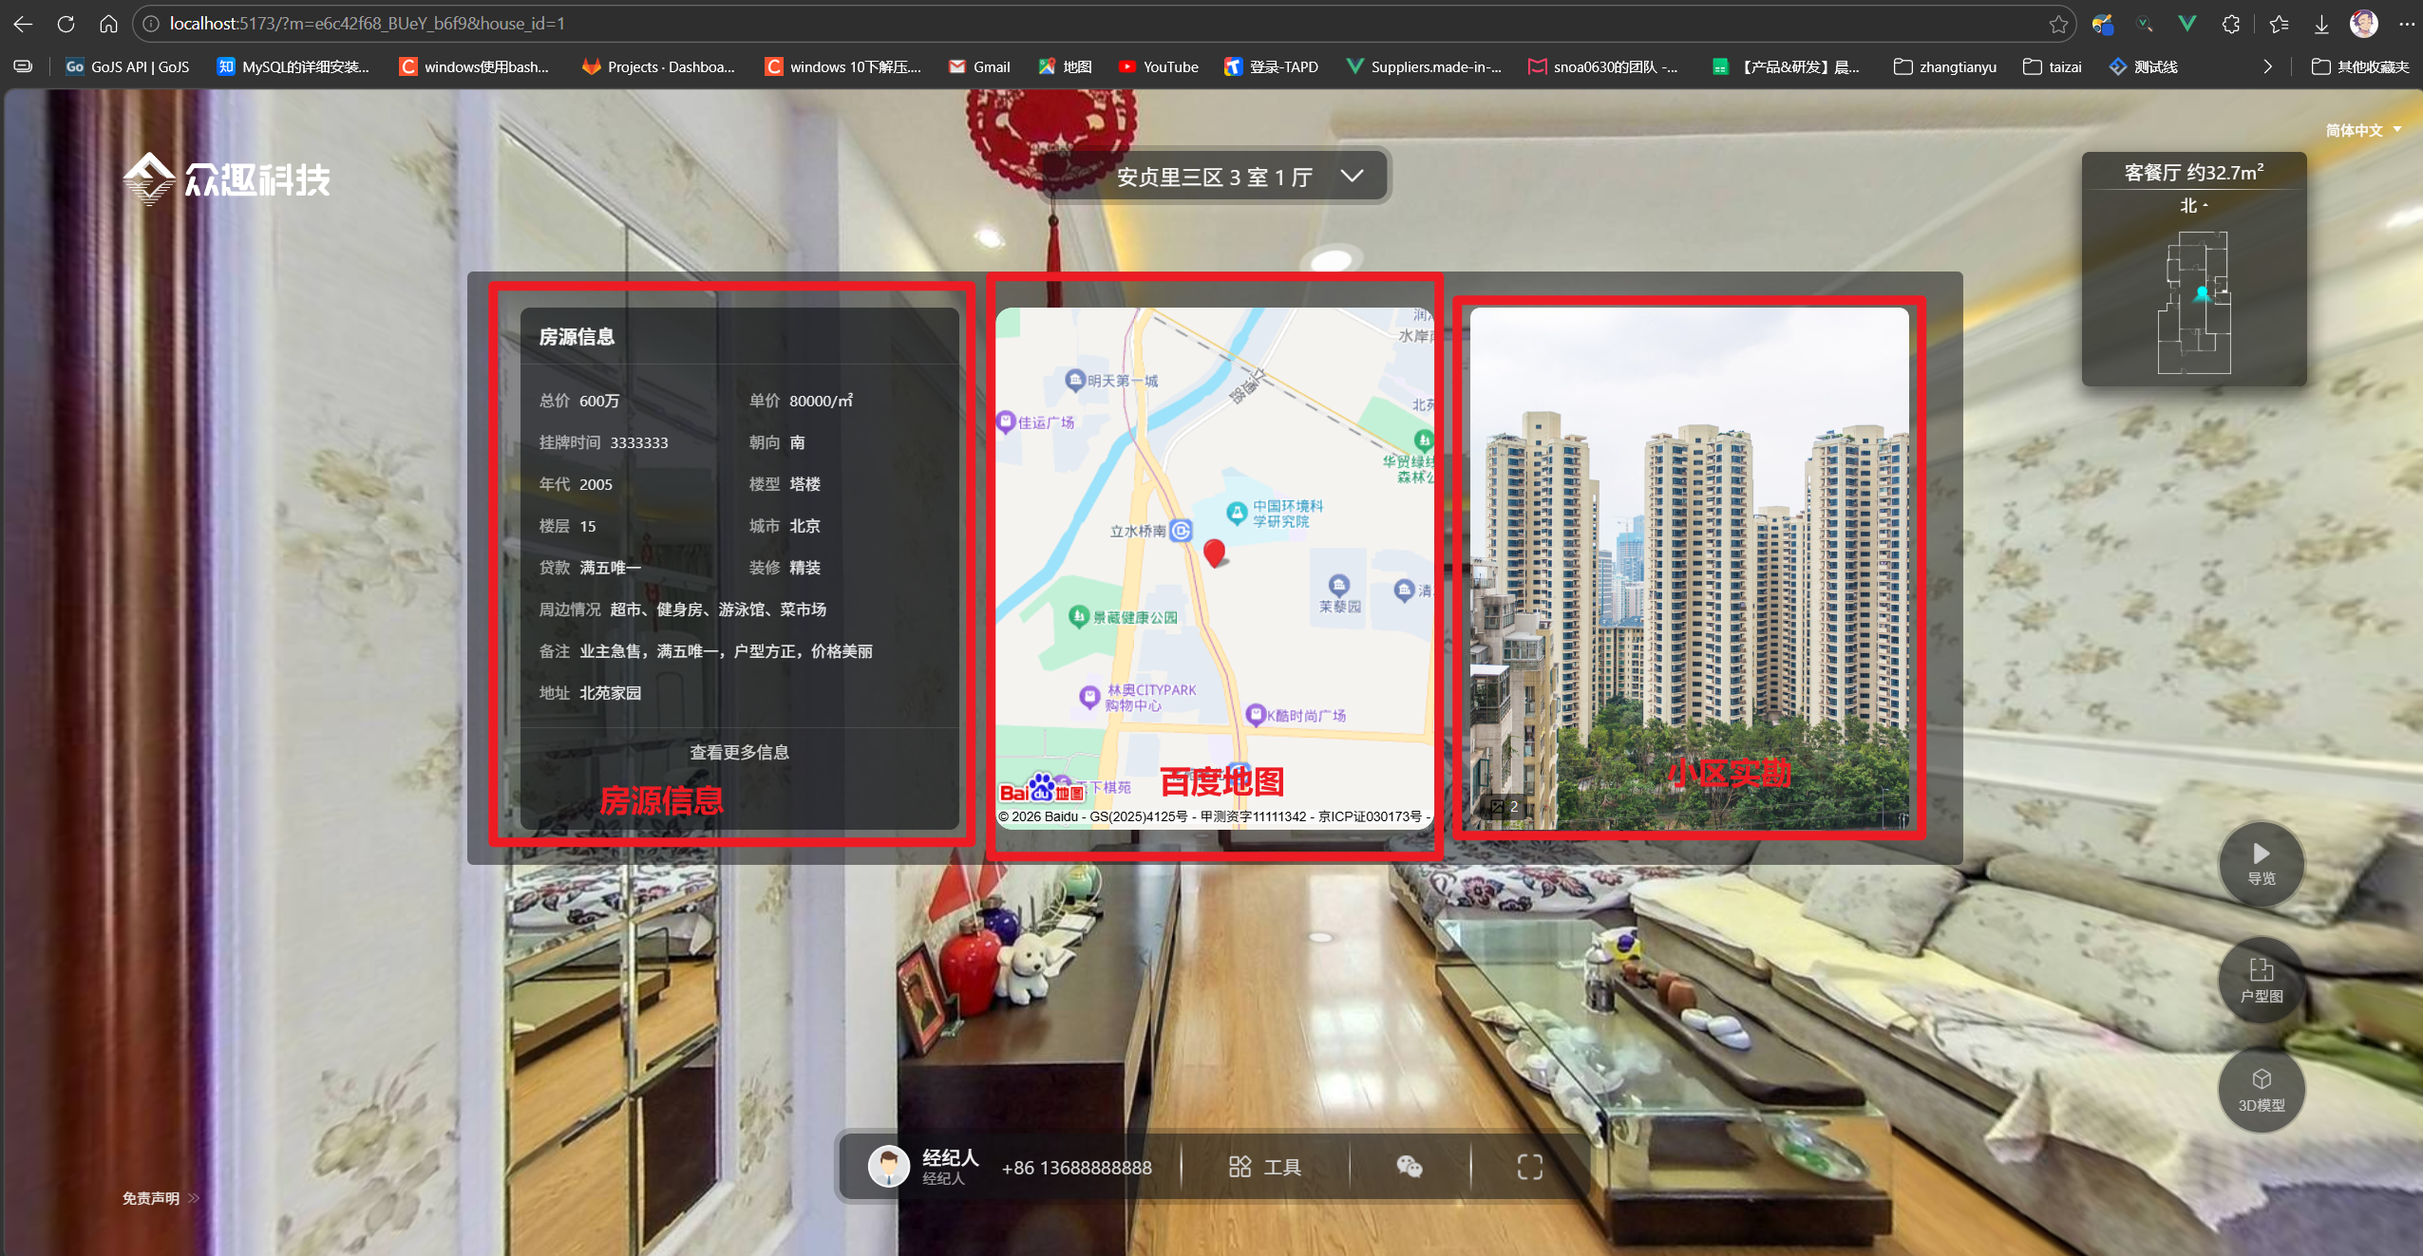Click the WeChat share icon

1410,1167
